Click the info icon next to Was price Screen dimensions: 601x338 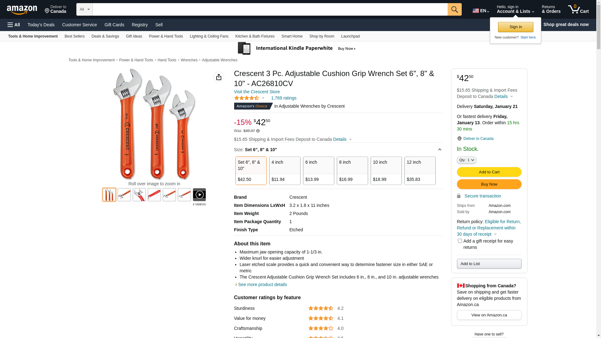[x=258, y=131]
